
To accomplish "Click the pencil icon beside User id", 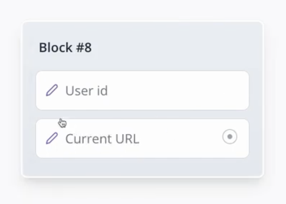I will tap(52, 90).
